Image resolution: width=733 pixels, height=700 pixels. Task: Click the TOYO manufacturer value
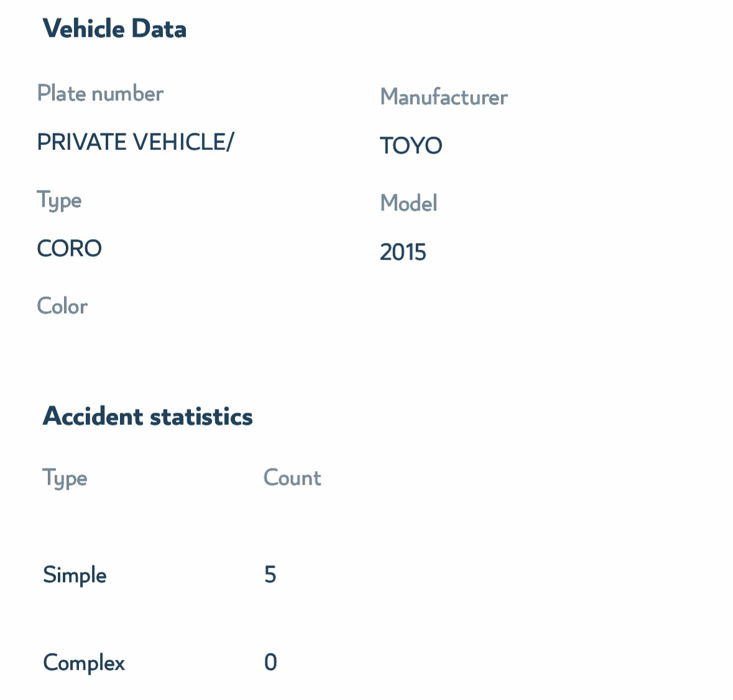[411, 145]
